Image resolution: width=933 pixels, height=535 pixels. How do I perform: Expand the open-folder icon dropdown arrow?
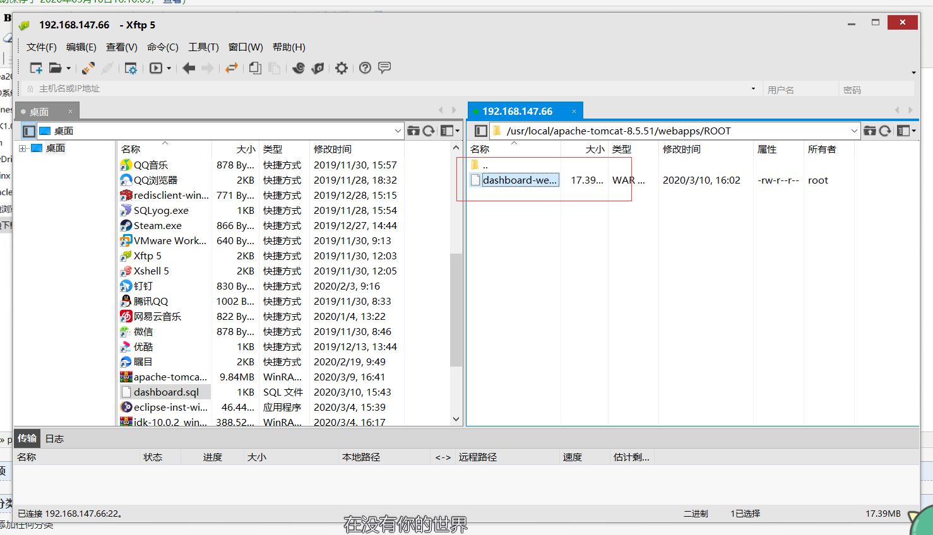(x=69, y=68)
